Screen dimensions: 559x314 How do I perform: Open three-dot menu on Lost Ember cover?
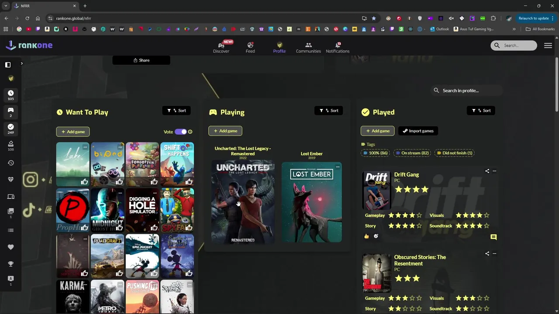(x=338, y=167)
